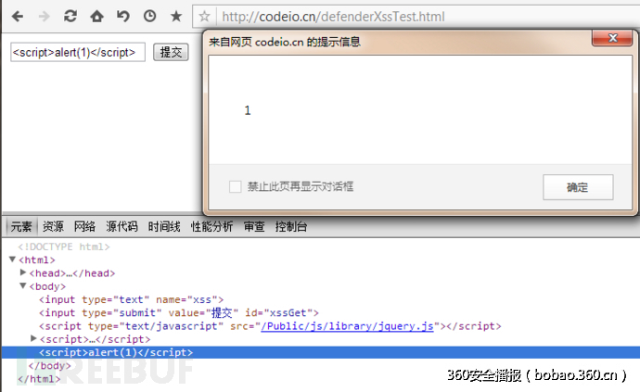Expand the collapsed script node triangle
640x392 pixels.
click(34, 338)
